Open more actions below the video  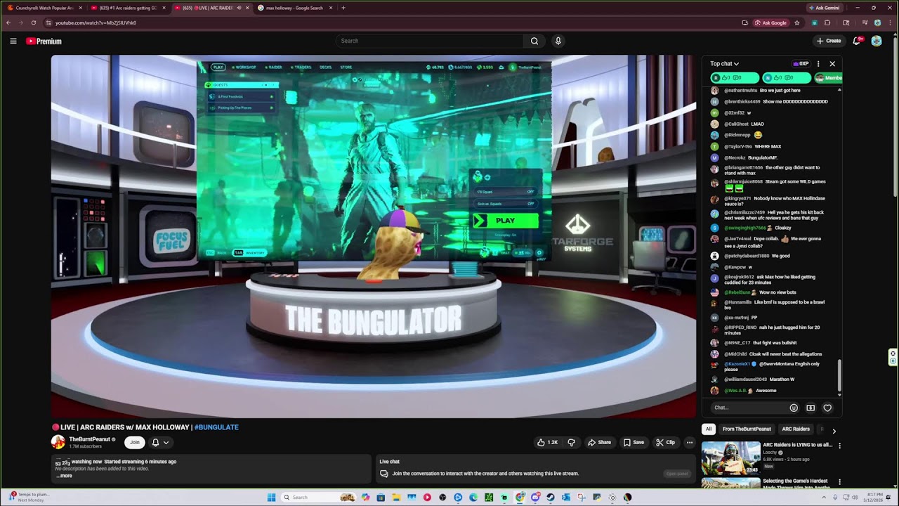click(x=690, y=442)
